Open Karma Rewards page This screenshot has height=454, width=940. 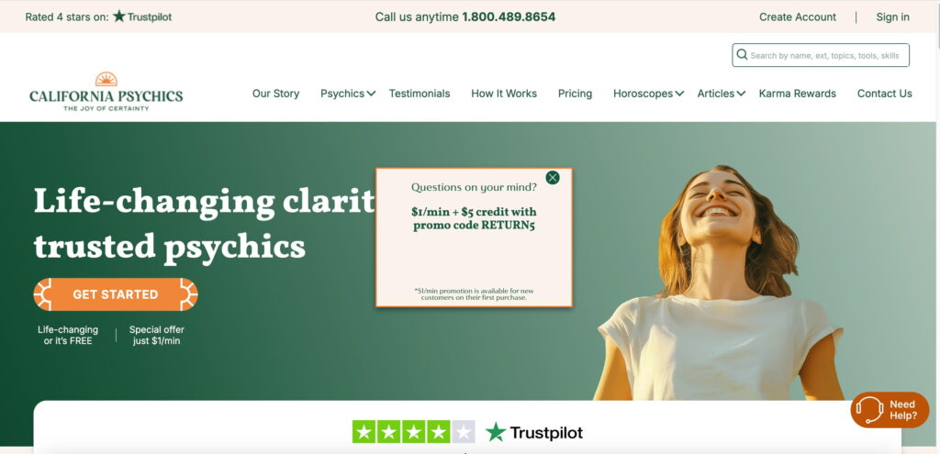click(798, 94)
